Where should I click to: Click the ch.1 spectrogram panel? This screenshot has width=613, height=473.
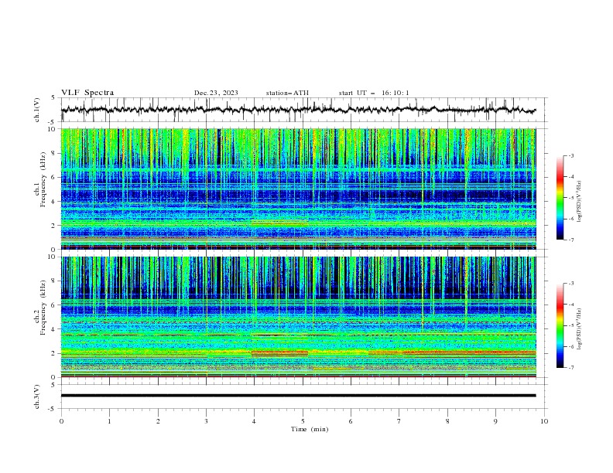(x=298, y=189)
